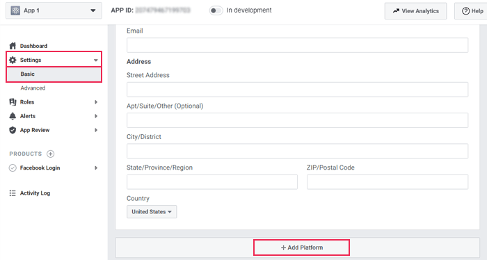Click the App 1 atom icon
Screen dimensions: 487x260
[15, 10]
